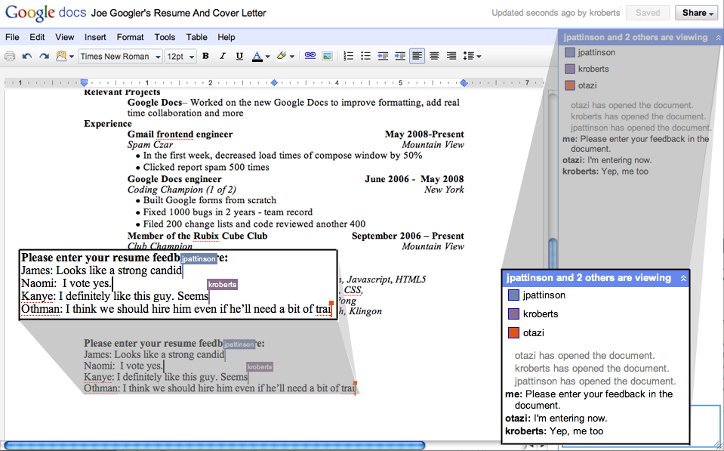
Task: Open the Tools menu
Action: click(x=165, y=38)
